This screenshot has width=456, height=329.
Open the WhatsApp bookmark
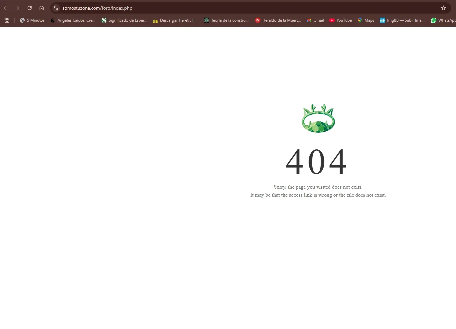(443, 20)
